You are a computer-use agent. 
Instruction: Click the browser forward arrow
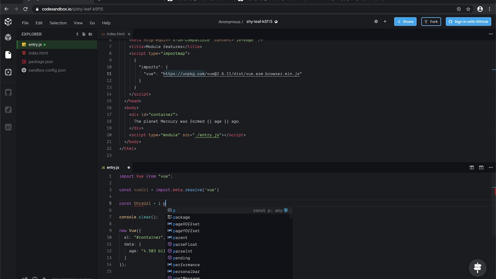16,9
